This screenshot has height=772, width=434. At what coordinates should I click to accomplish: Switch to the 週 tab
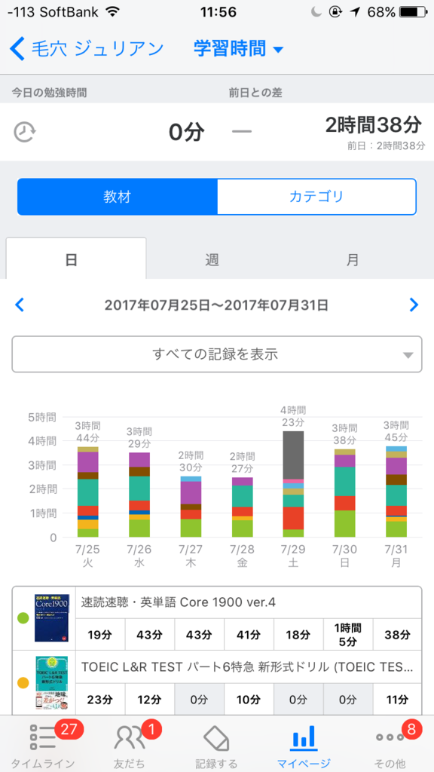pyautogui.click(x=212, y=259)
